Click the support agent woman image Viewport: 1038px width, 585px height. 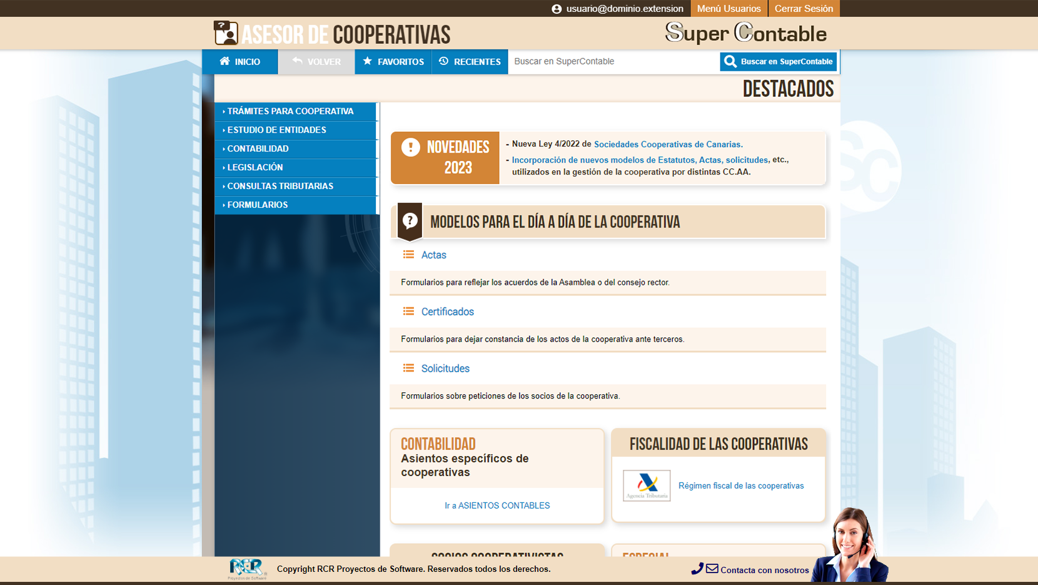pyautogui.click(x=851, y=546)
